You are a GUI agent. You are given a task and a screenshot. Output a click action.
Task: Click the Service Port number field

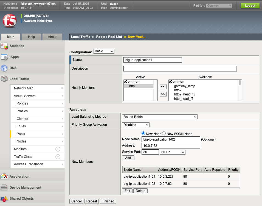point(150,152)
